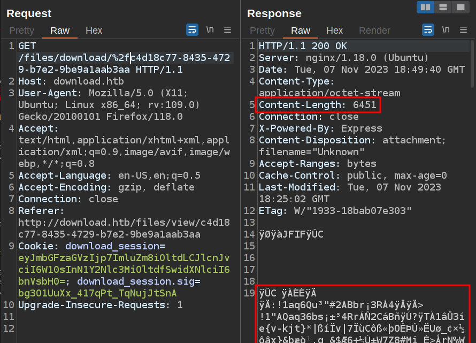This screenshot has height=343, width=476.
Task: Show non-printable characters in Request panel
Action: [210, 30]
